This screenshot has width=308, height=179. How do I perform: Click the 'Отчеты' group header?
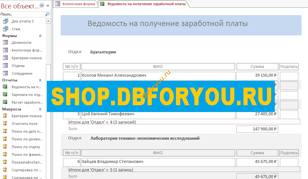point(10,80)
